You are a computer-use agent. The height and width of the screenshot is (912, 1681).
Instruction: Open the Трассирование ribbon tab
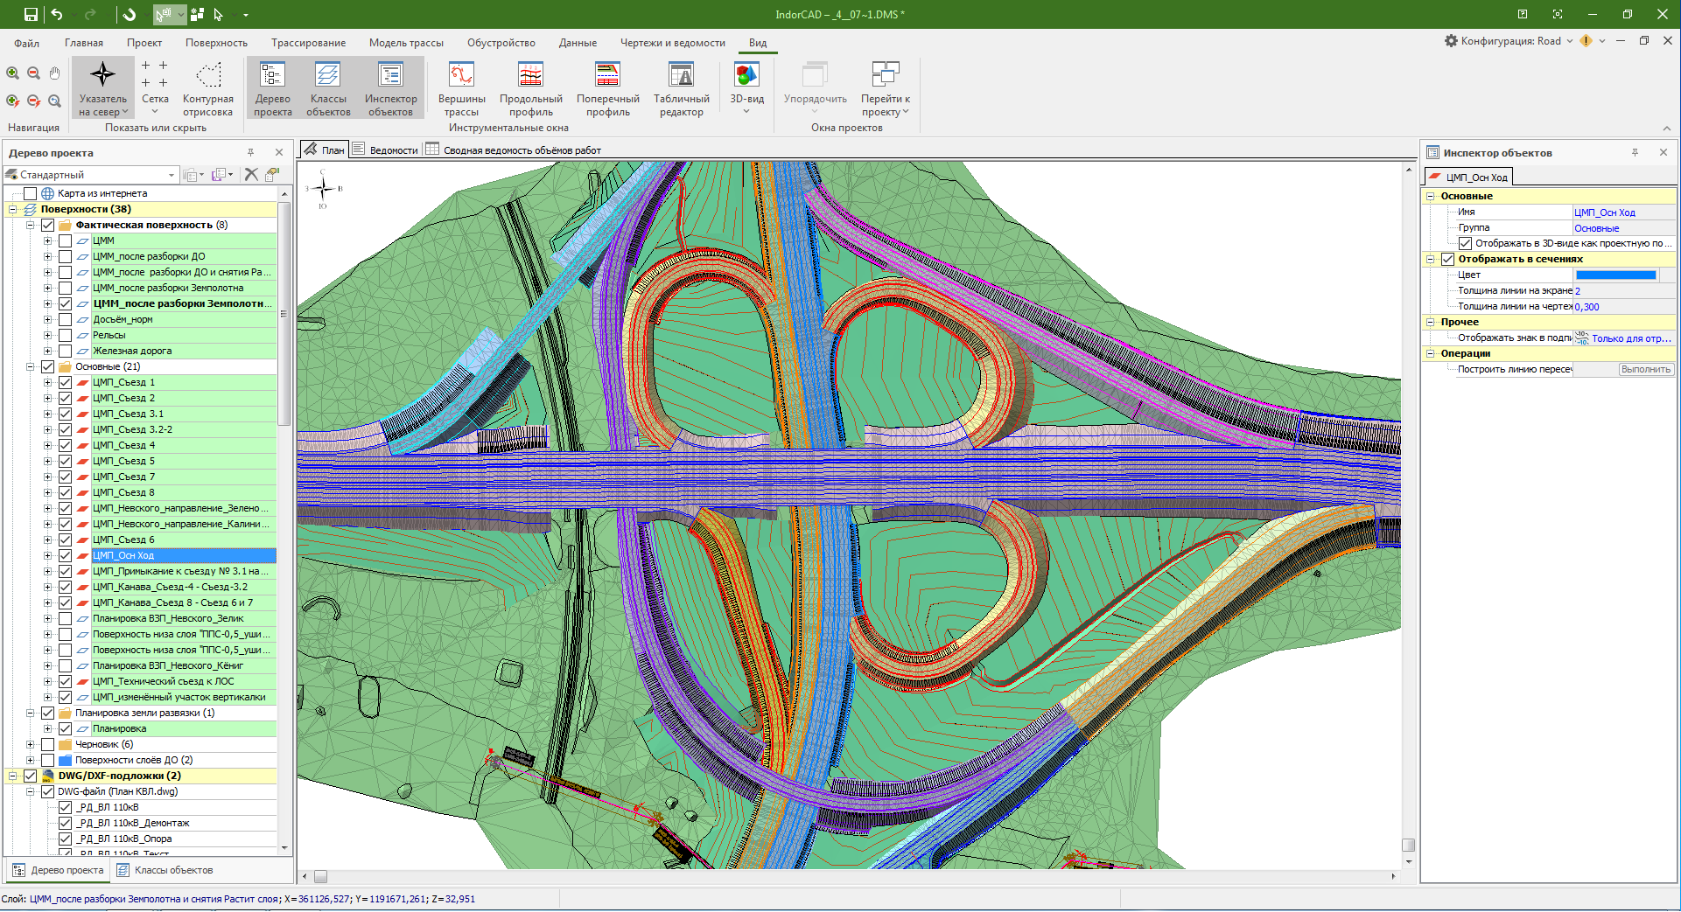tap(308, 43)
